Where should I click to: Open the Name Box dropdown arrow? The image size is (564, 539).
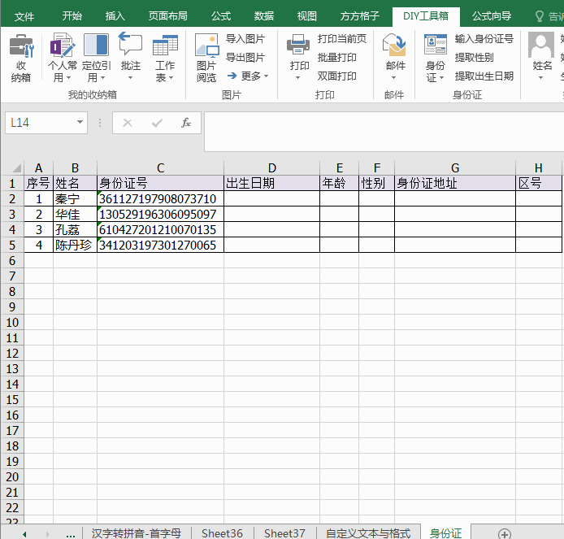pos(80,123)
